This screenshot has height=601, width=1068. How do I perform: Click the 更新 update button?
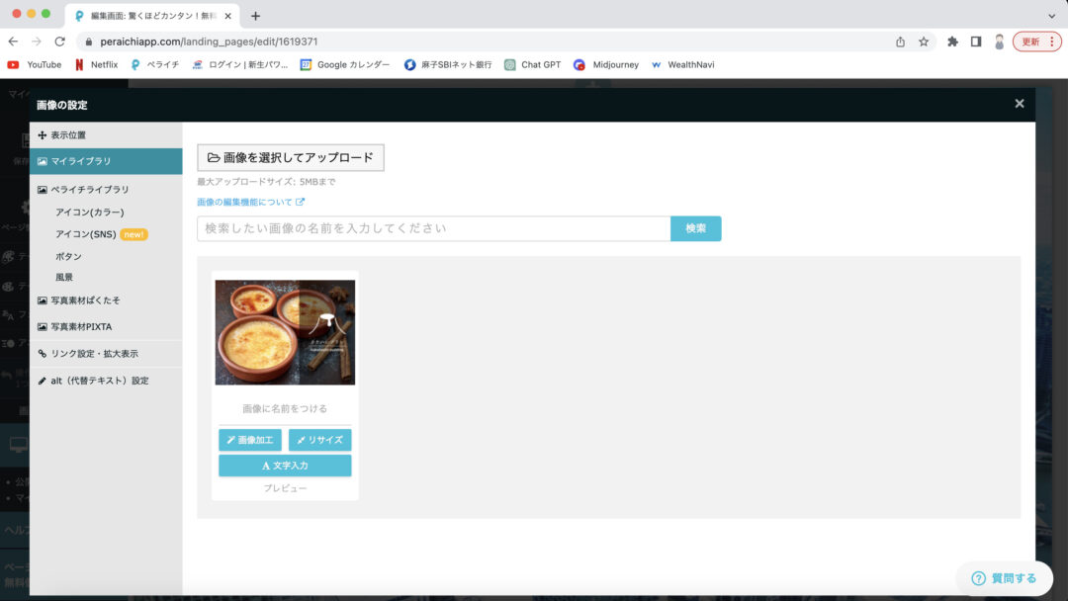click(x=1036, y=42)
